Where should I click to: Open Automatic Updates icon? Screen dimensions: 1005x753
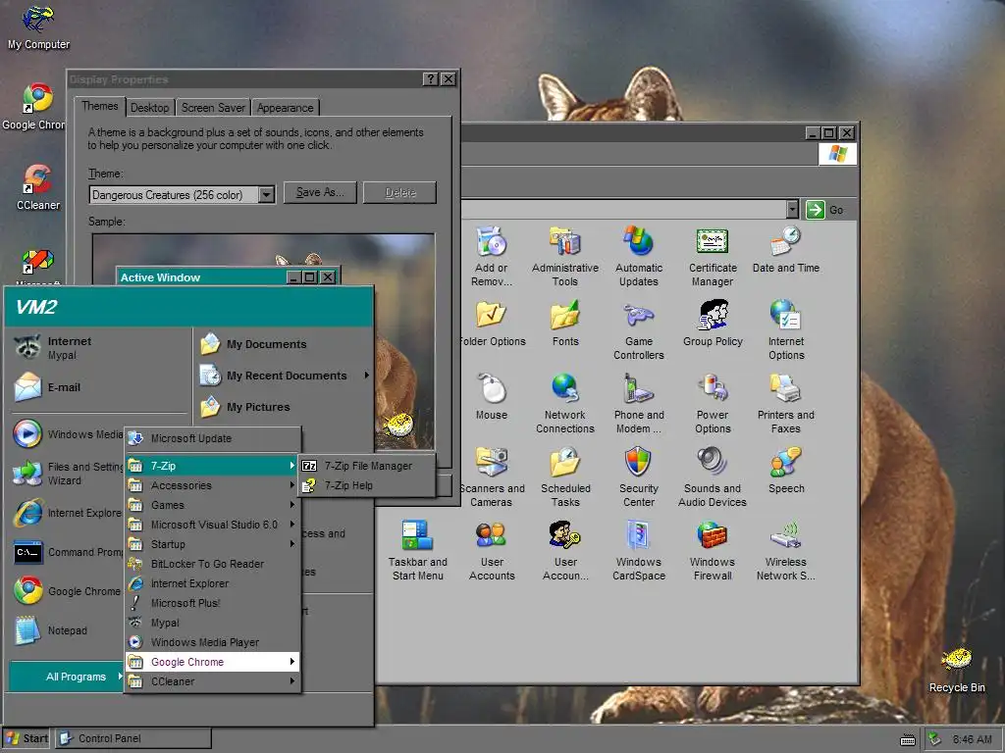click(638, 256)
